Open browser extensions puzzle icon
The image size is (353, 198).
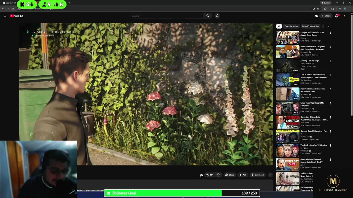coord(325,9)
